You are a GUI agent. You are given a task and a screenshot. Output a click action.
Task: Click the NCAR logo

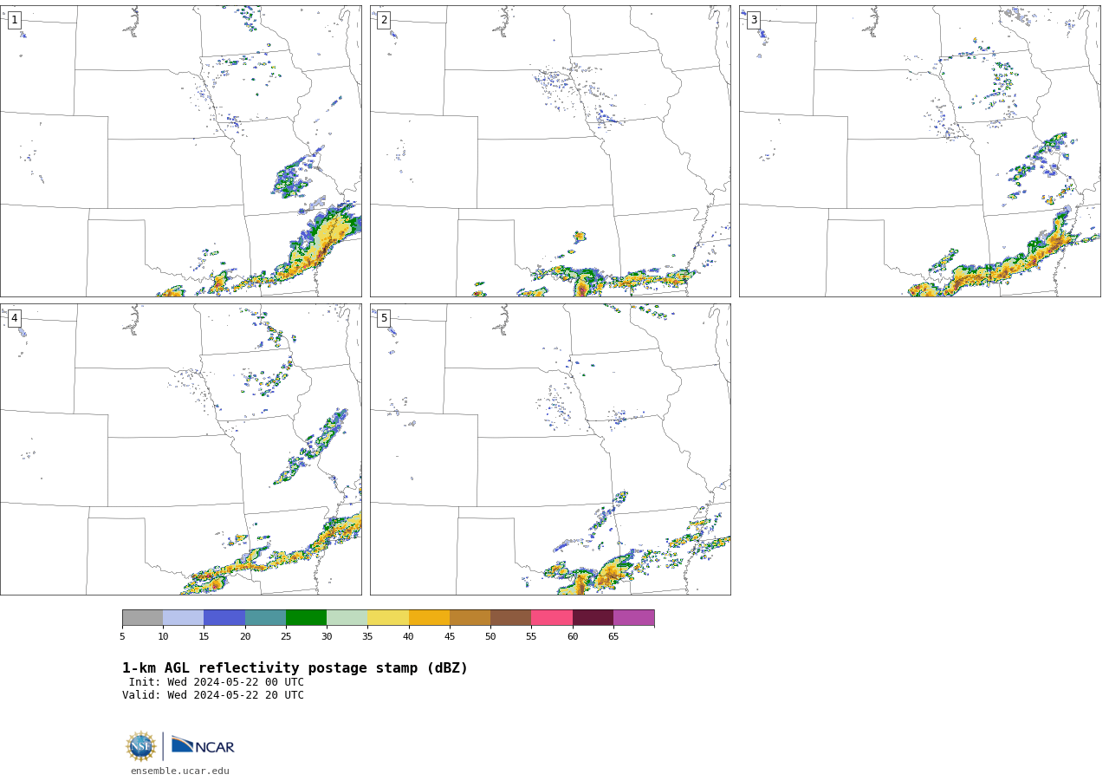(x=203, y=745)
